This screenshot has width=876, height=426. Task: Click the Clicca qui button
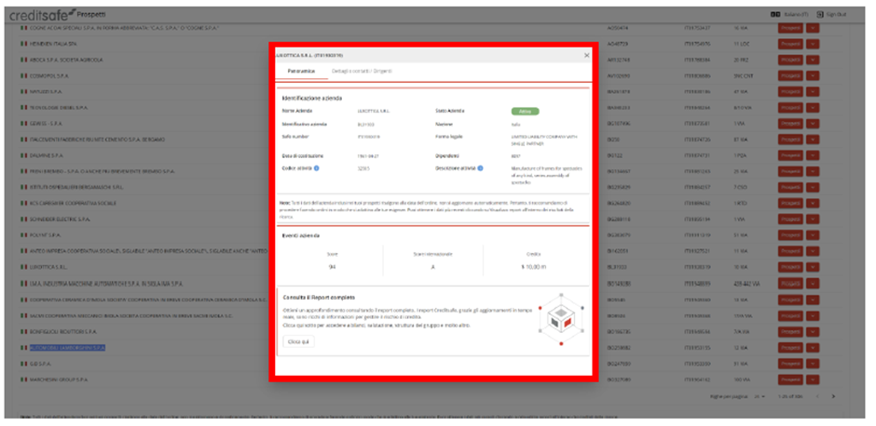tap(298, 341)
